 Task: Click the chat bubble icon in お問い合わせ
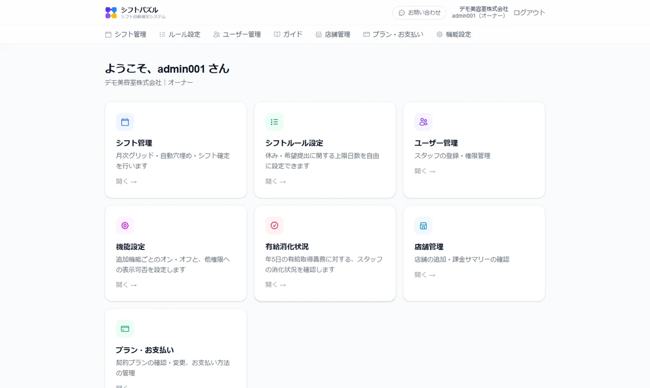point(401,12)
